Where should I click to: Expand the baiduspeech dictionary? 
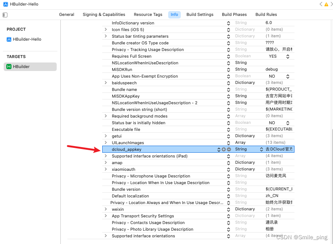pos(106,83)
